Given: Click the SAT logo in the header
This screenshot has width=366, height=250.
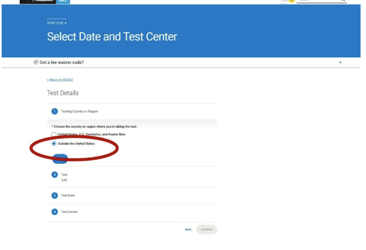Looking at the screenshot, I should click(x=63, y=1).
